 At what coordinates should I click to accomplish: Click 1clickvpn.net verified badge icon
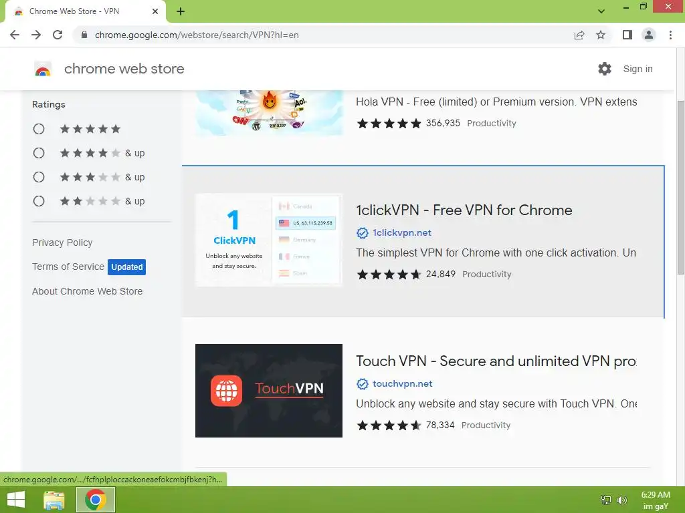point(362,233)
